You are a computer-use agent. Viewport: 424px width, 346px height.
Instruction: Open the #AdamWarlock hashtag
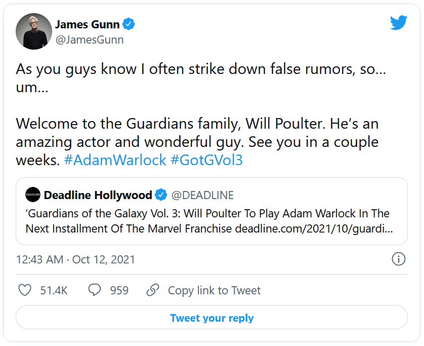(115, 160)
